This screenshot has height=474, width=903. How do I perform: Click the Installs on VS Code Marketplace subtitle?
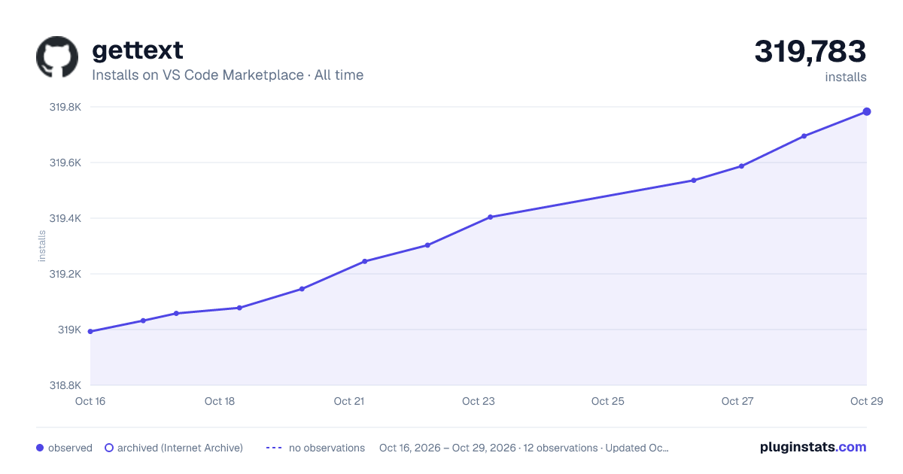227,75
